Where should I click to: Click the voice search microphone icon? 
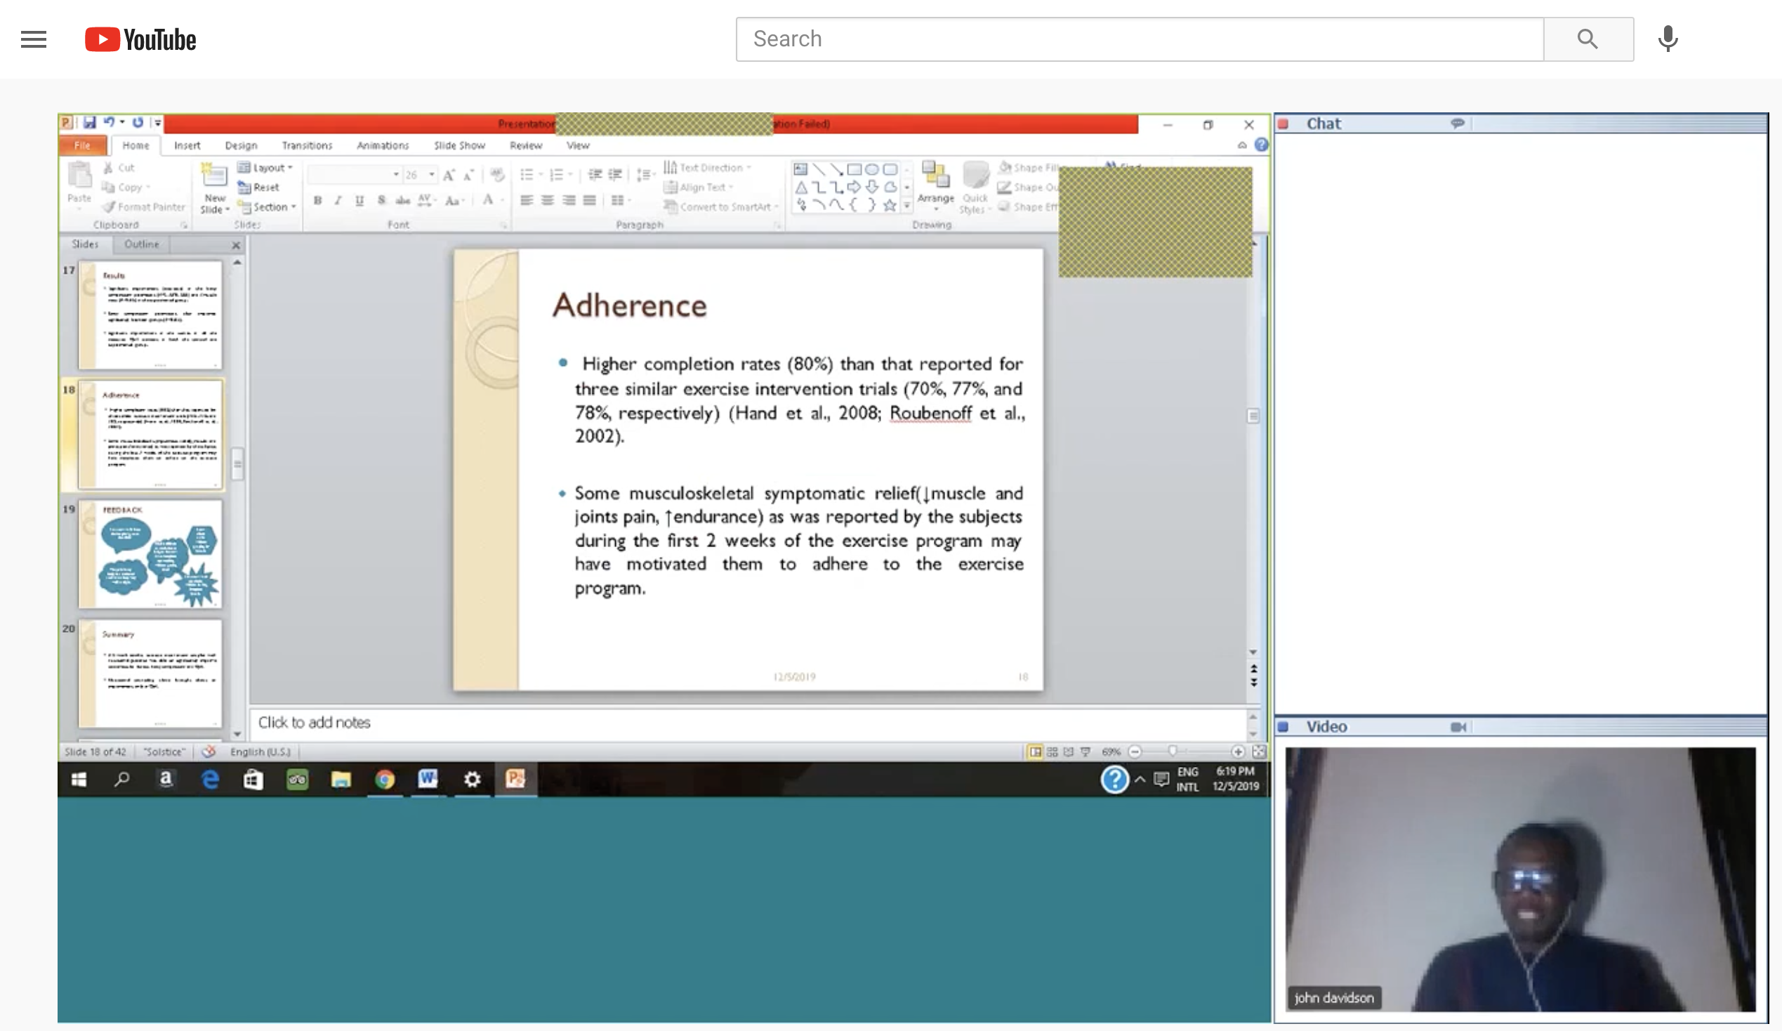[1667, 39]
